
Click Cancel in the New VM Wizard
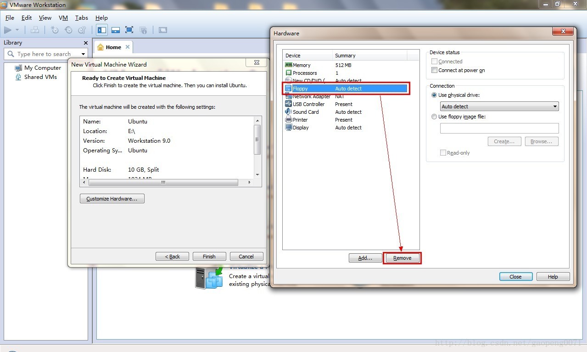click(246, 257)
